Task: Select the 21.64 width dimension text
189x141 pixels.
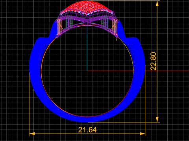Action: [x=87, y=130]
